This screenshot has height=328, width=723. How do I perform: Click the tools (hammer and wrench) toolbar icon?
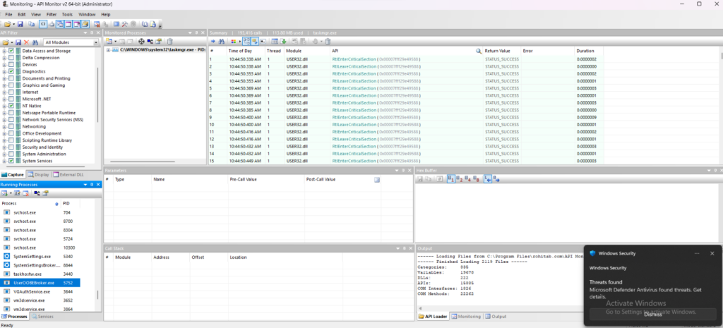coord(124,24)
